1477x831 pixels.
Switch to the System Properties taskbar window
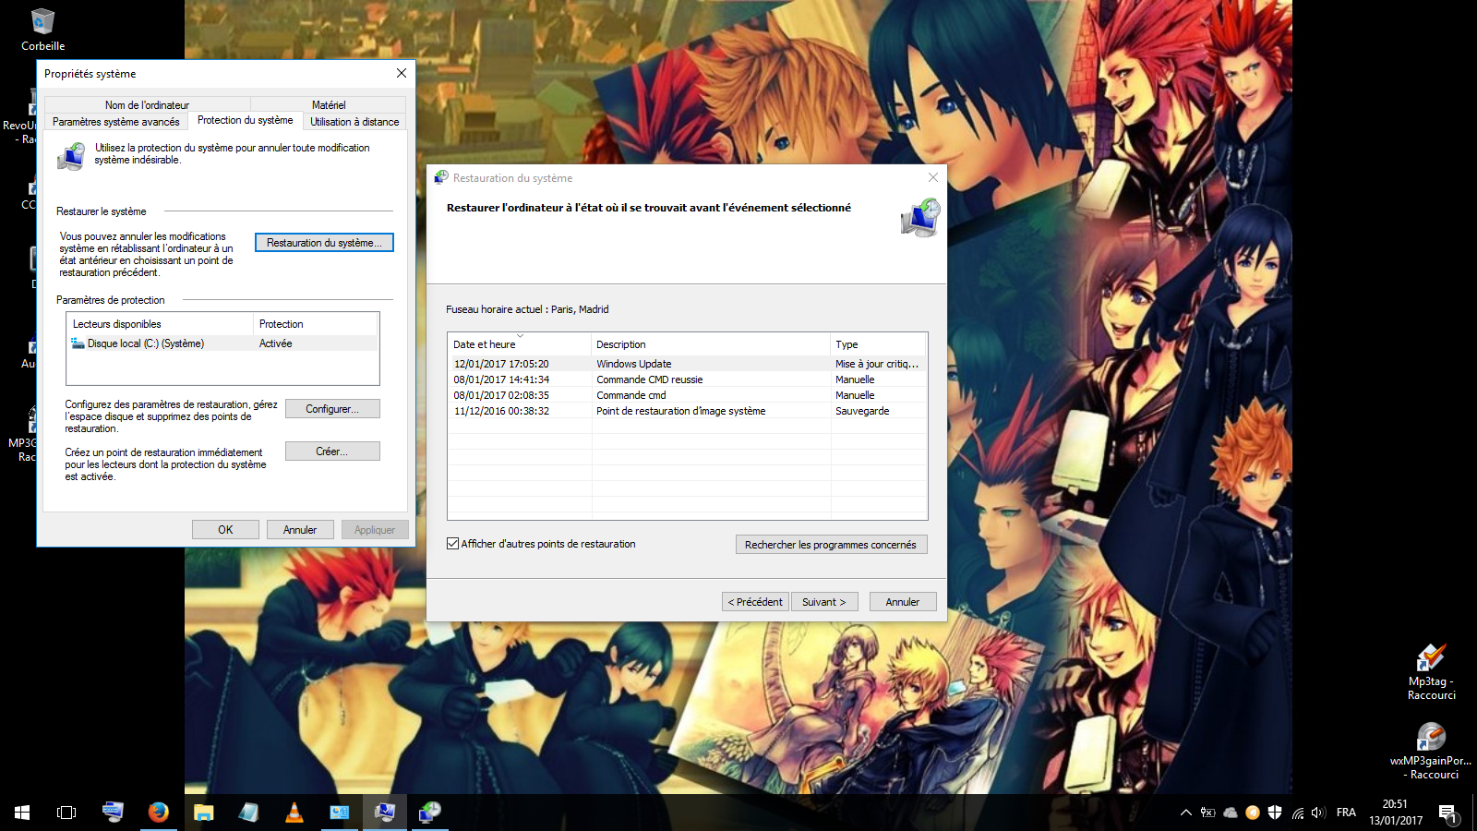(384, 813)
